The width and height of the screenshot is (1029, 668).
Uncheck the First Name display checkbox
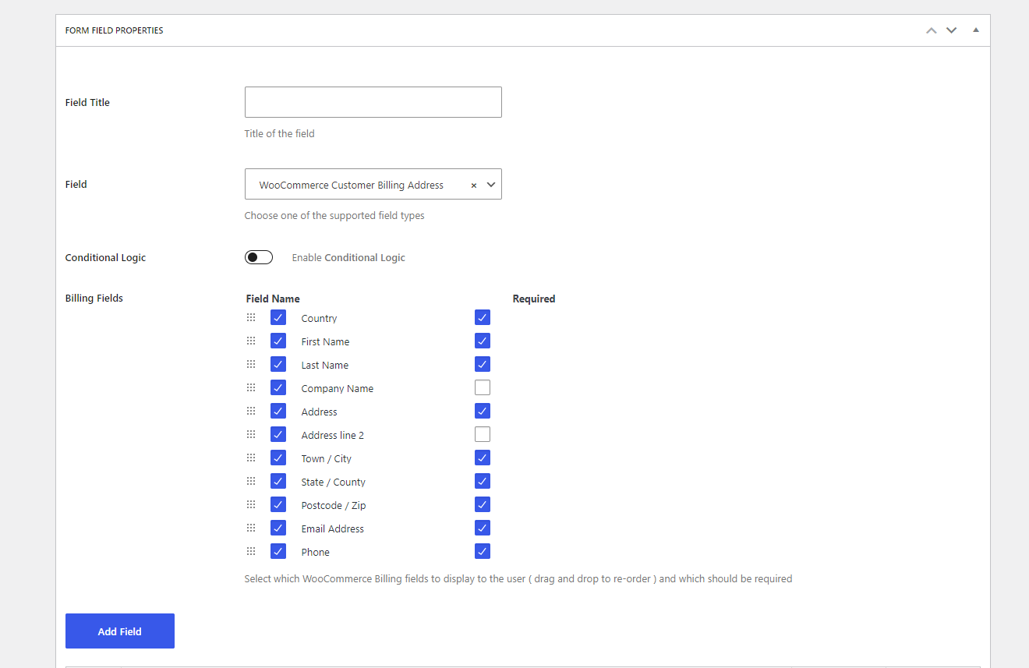pos(278,341)
